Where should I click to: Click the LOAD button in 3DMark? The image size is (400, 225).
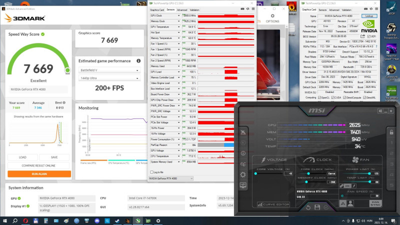[22, 157]
